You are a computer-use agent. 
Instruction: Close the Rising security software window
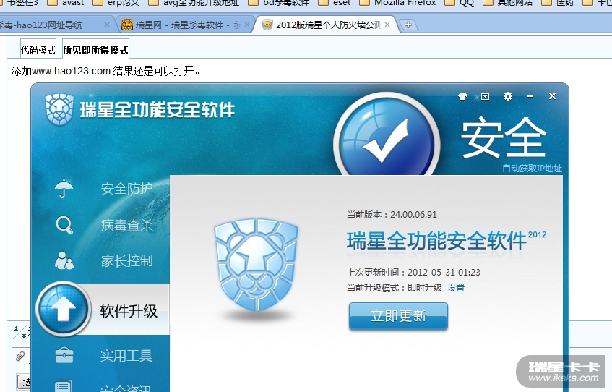click(x=552, y=96)
